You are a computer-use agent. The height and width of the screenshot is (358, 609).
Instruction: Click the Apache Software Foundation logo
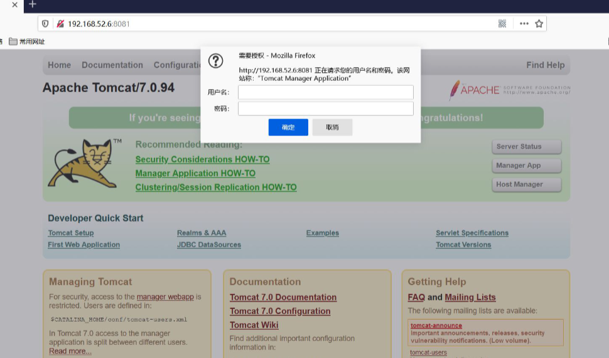509,90
